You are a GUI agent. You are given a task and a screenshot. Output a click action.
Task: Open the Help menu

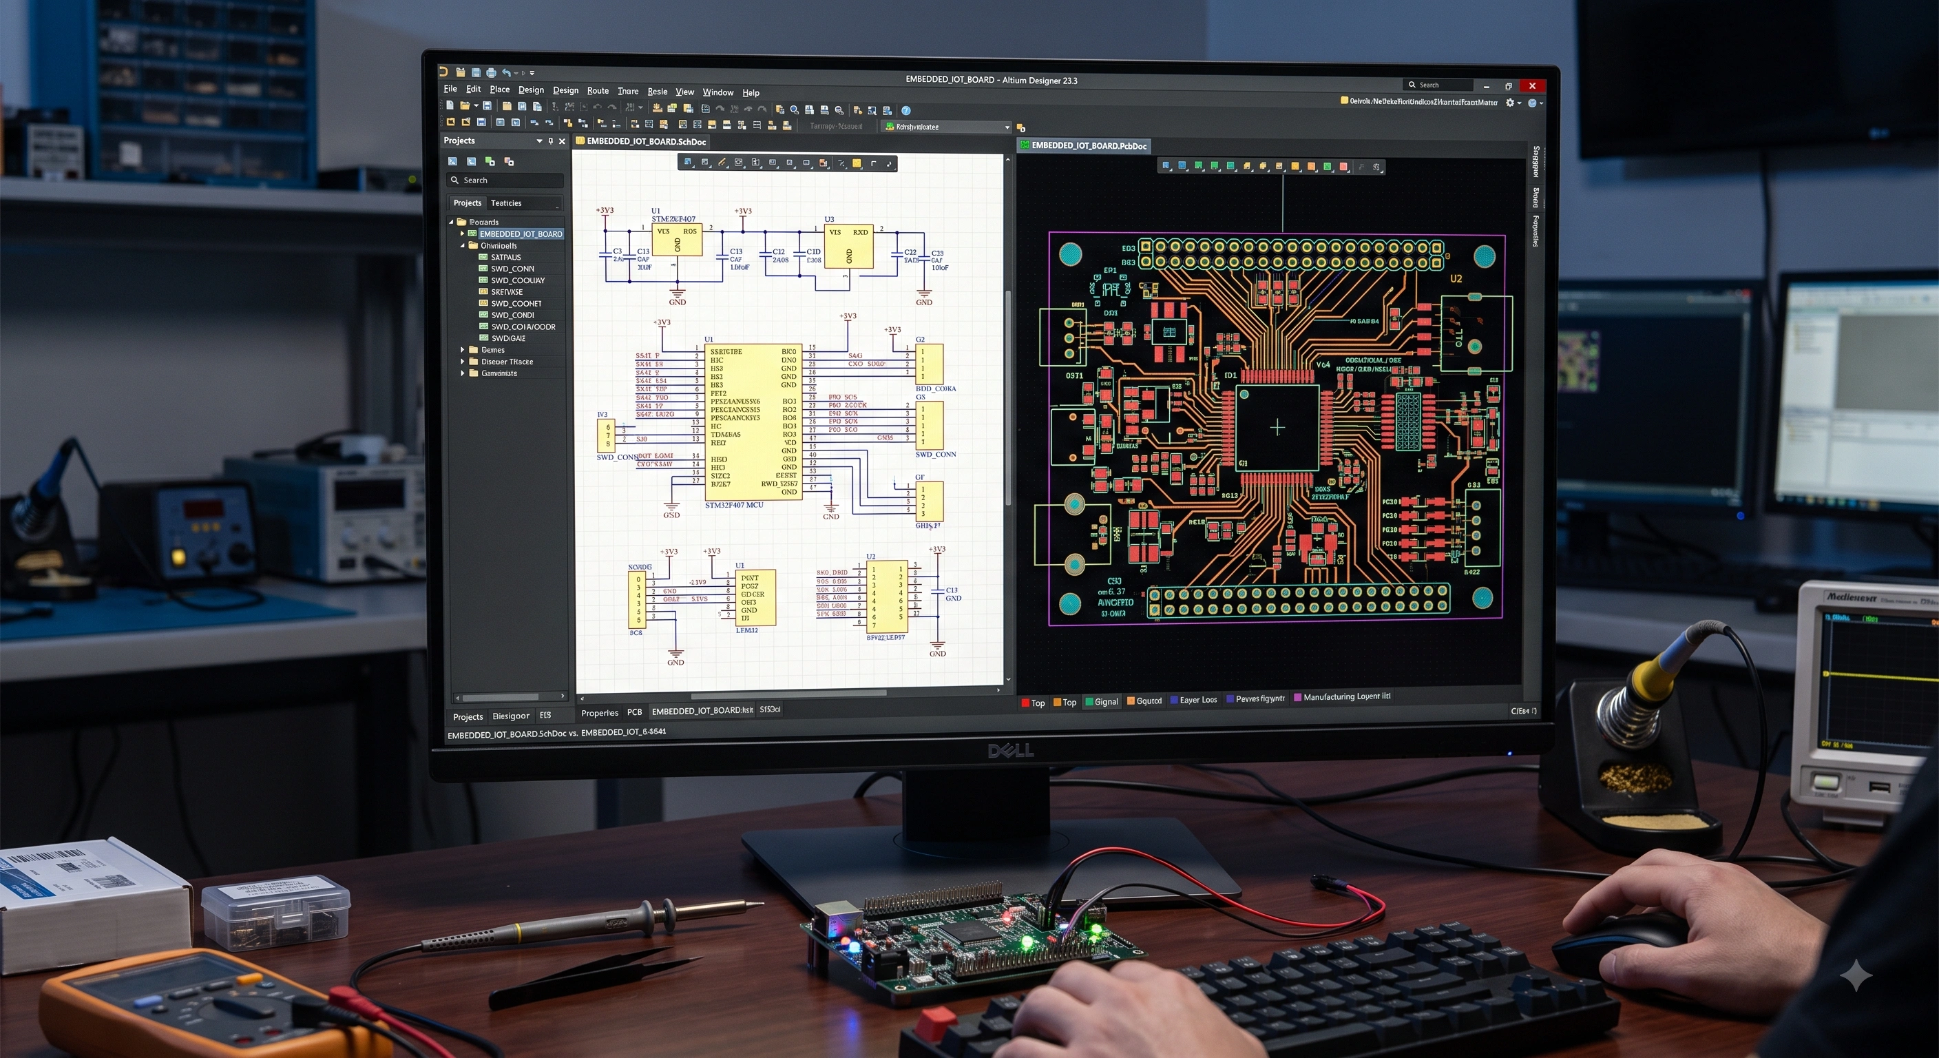point(751,92)
